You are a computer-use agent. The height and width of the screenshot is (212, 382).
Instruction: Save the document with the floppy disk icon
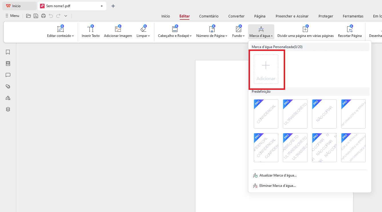[36, 16]
